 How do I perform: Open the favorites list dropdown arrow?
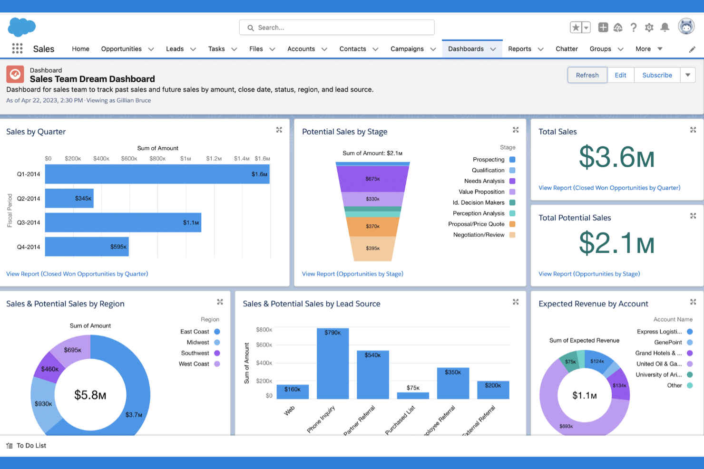585,28
